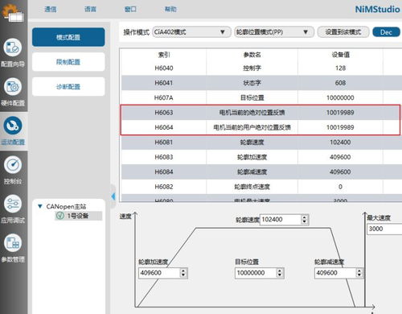Click the 索引 column header
This screenshot has height=314, width=402.
tap(164, 55)
